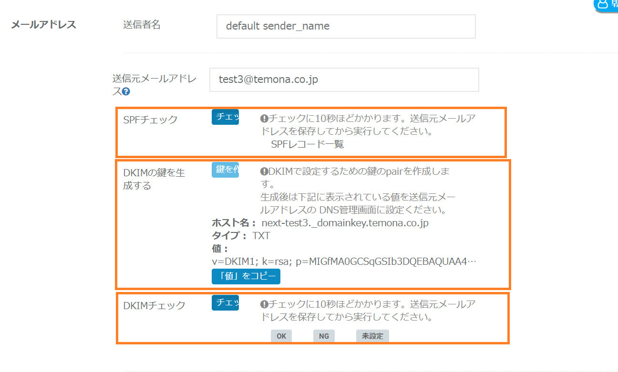This screenshot has height=372, width=618.
Task: Click the truncated v=DKIM1 value text
Action: (x=344, y=261)
